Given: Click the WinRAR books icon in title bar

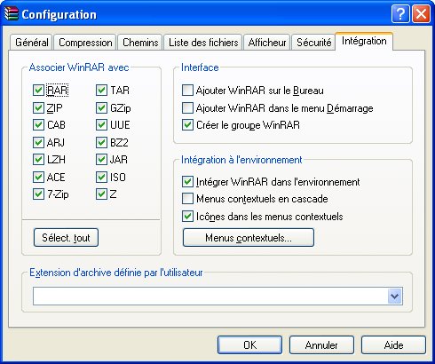Looking at the screenshot, I should [x=12, y=13].
